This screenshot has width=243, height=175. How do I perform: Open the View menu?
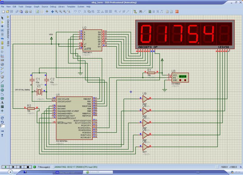pyautogui.click(x=9, y=7)
